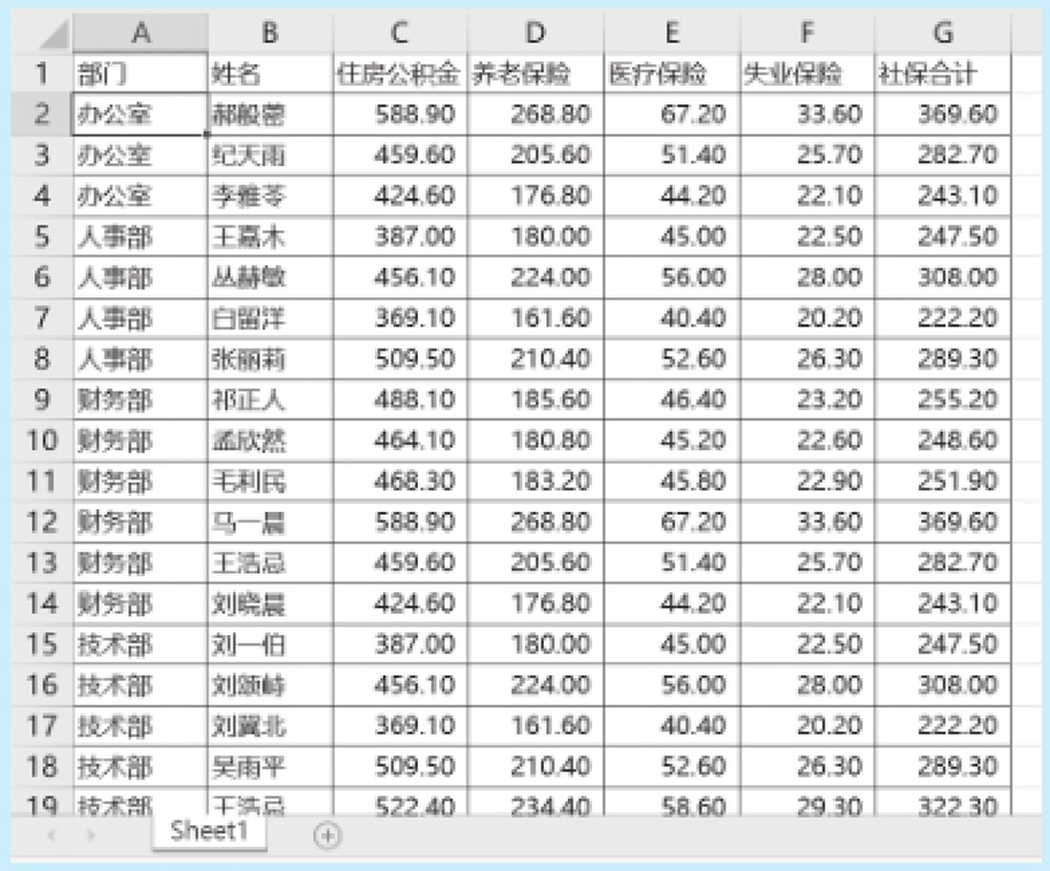Click 488.10 housing fund value
This screenshot has height=871, width=1050.
click(x=401, y=400)
